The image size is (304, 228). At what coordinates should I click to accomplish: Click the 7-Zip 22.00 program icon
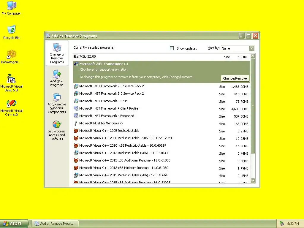point(76,56)
